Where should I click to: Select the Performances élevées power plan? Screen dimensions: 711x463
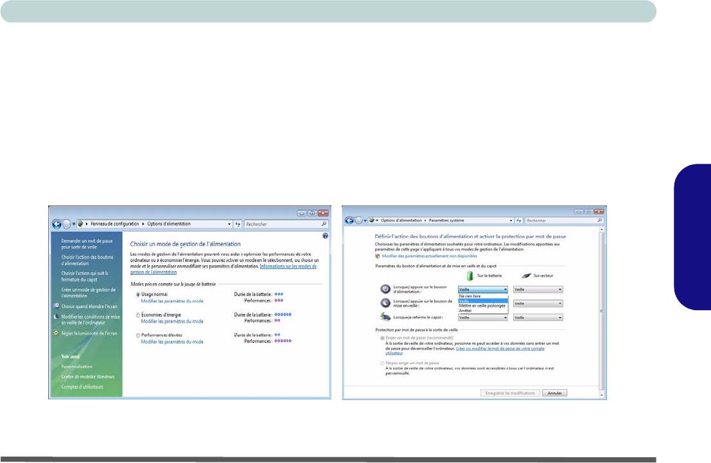(x=137, y=336)
